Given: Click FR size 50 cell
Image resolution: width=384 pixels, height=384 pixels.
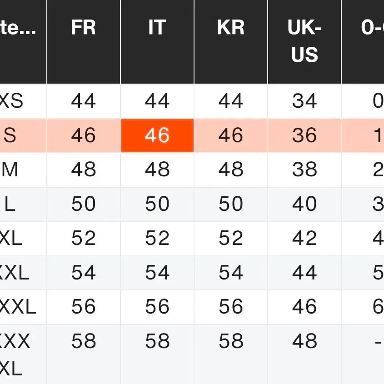Looking at the screenshot, I should point(84,204).
